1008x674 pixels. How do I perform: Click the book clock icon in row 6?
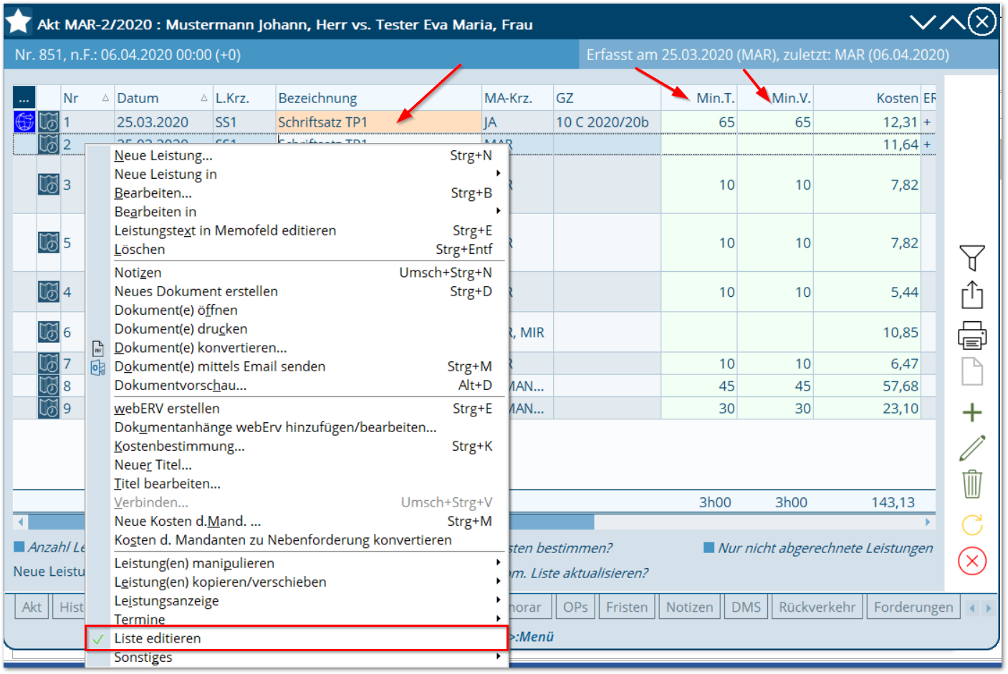click(49, 332)
